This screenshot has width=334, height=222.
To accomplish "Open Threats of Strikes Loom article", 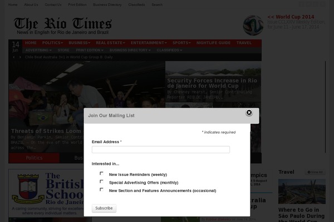I will (46, 131).
